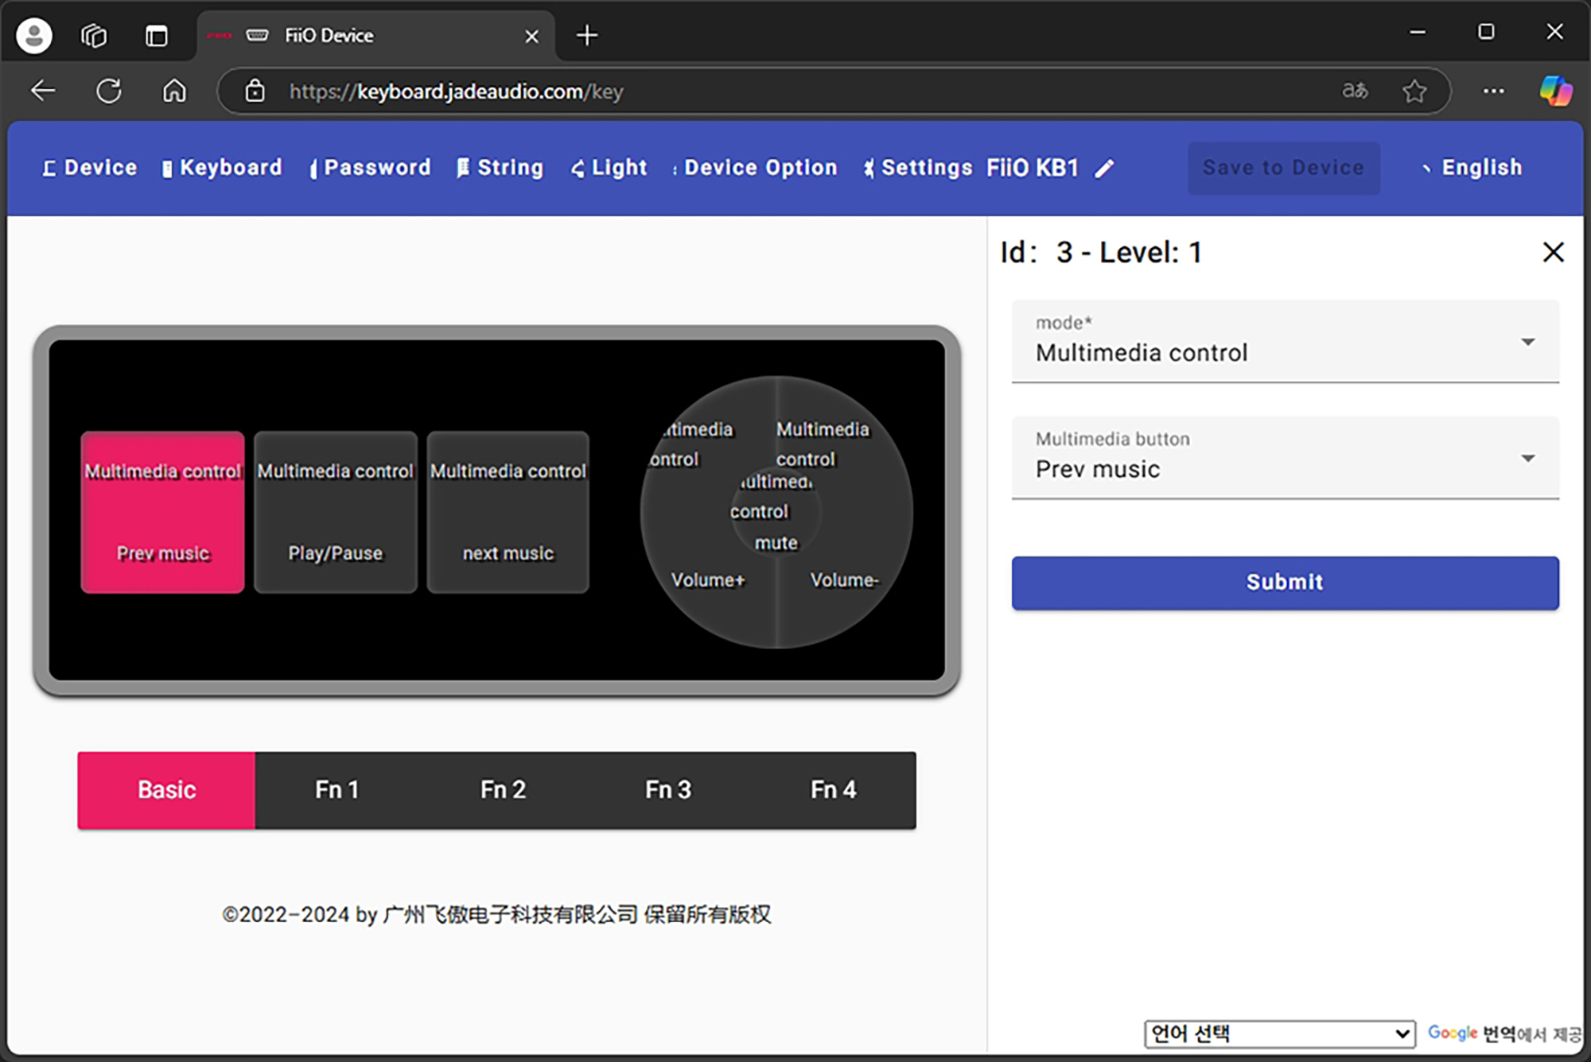Open the browser settings ellipsis menu
This screenshot has height=1062, width=1591.
(x=1493, y=91)
